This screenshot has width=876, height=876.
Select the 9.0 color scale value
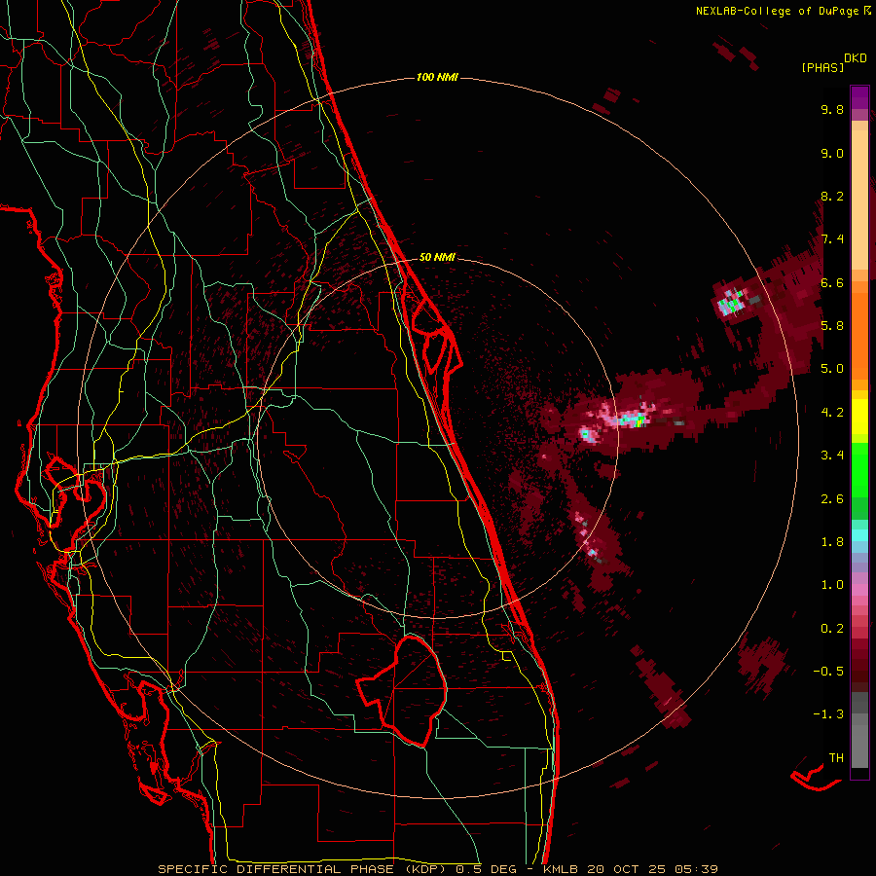(832, 153)
